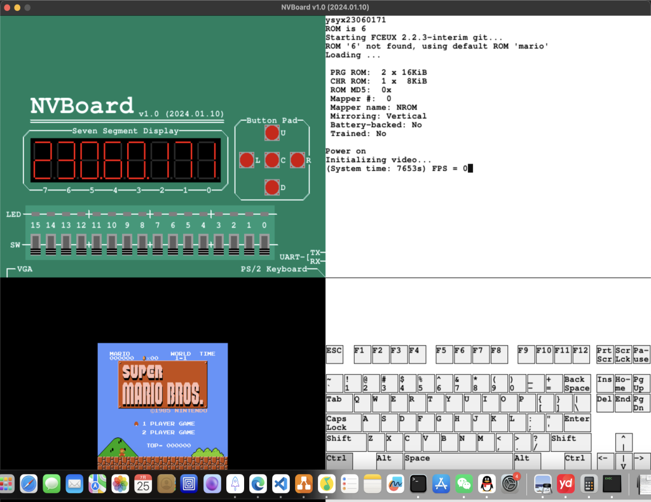Click the W key on virtual keyboard
The width and height of the screenshot is (651, 502).
(380, 404)
